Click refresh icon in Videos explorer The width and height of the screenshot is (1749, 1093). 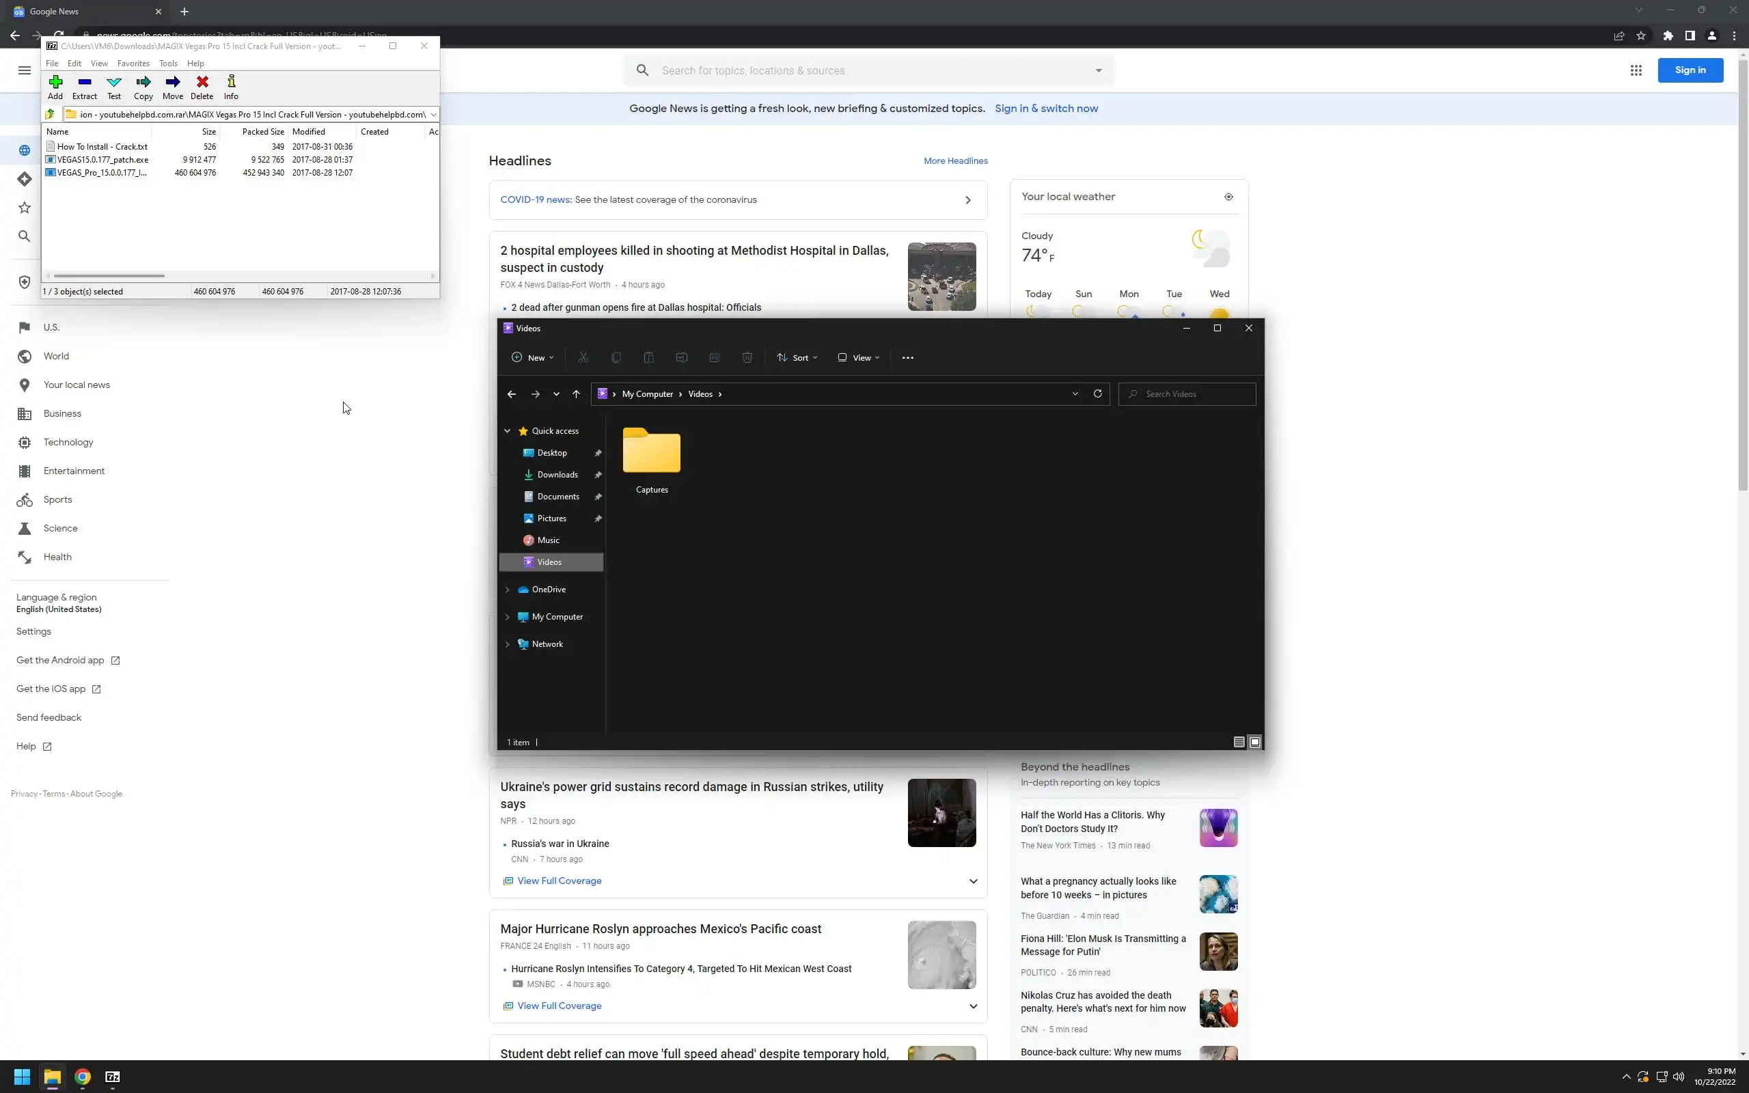coord(1097,394)
